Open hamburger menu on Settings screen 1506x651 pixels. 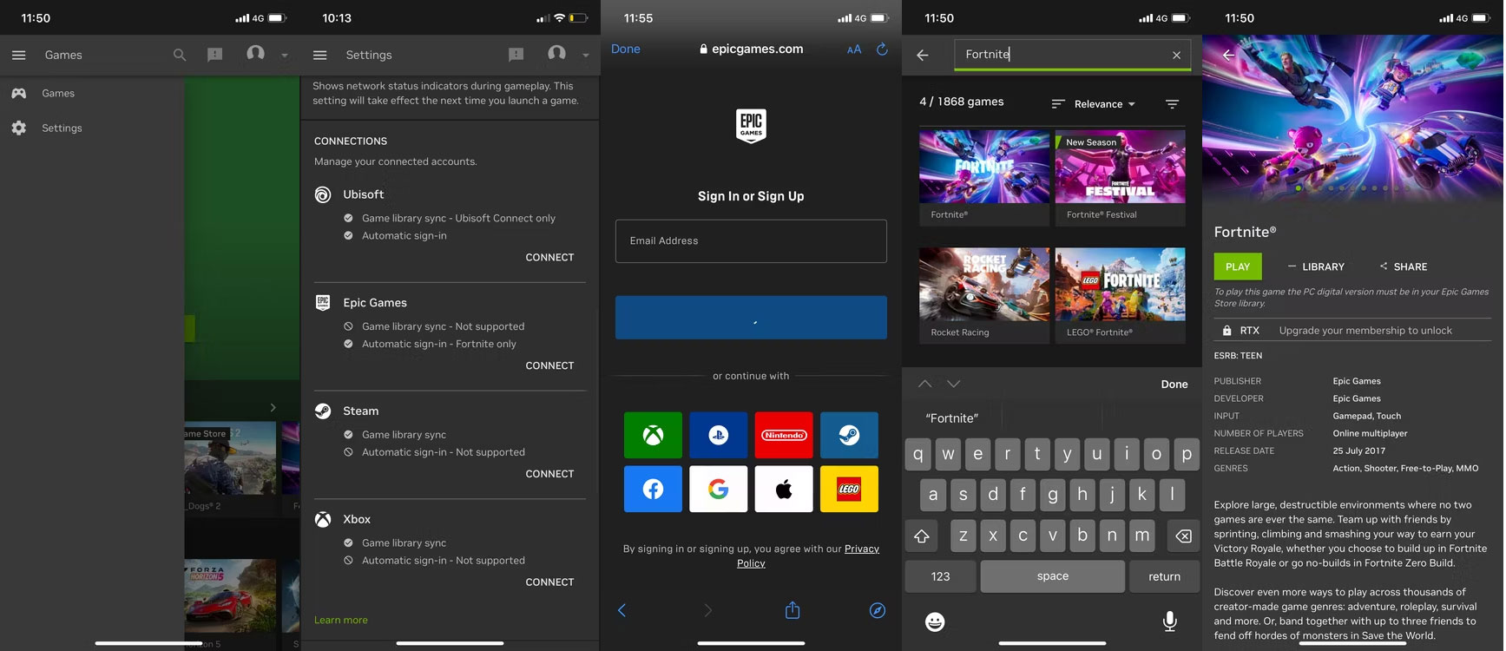click(319, 55)
